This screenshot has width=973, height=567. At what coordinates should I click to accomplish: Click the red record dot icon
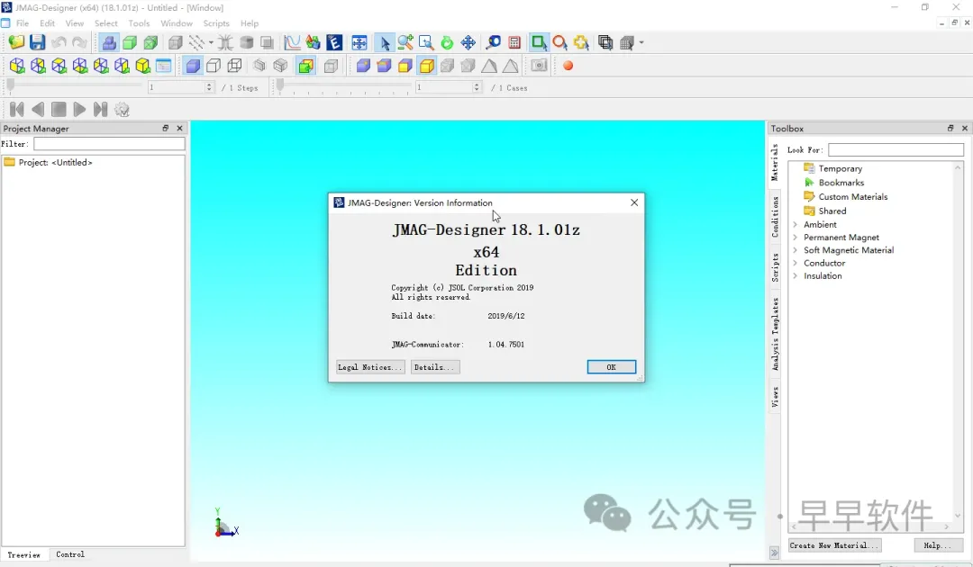coord(568,66)
